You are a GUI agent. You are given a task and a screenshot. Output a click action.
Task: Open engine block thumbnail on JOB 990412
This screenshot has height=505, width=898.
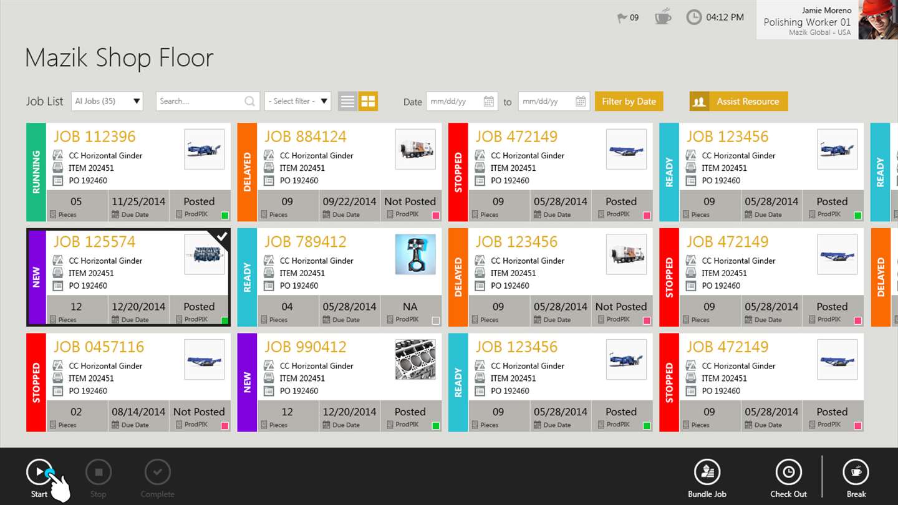pyautogui.click(x=415, y=360)
